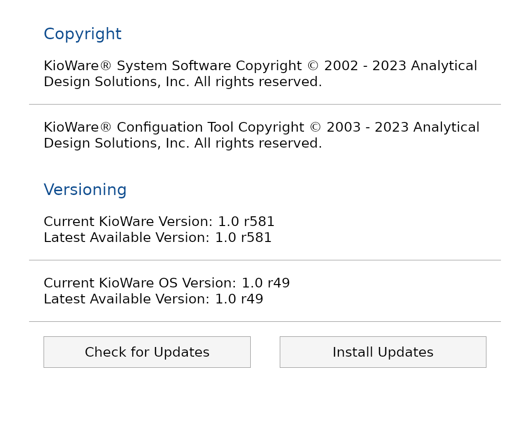Viewport: 530px width, 437px height.
Task: Click the © symbol in System Software line
Action: (313, 66)
